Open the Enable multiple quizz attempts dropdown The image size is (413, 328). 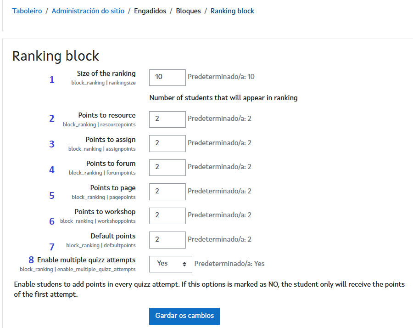click(x=170, y=264)
